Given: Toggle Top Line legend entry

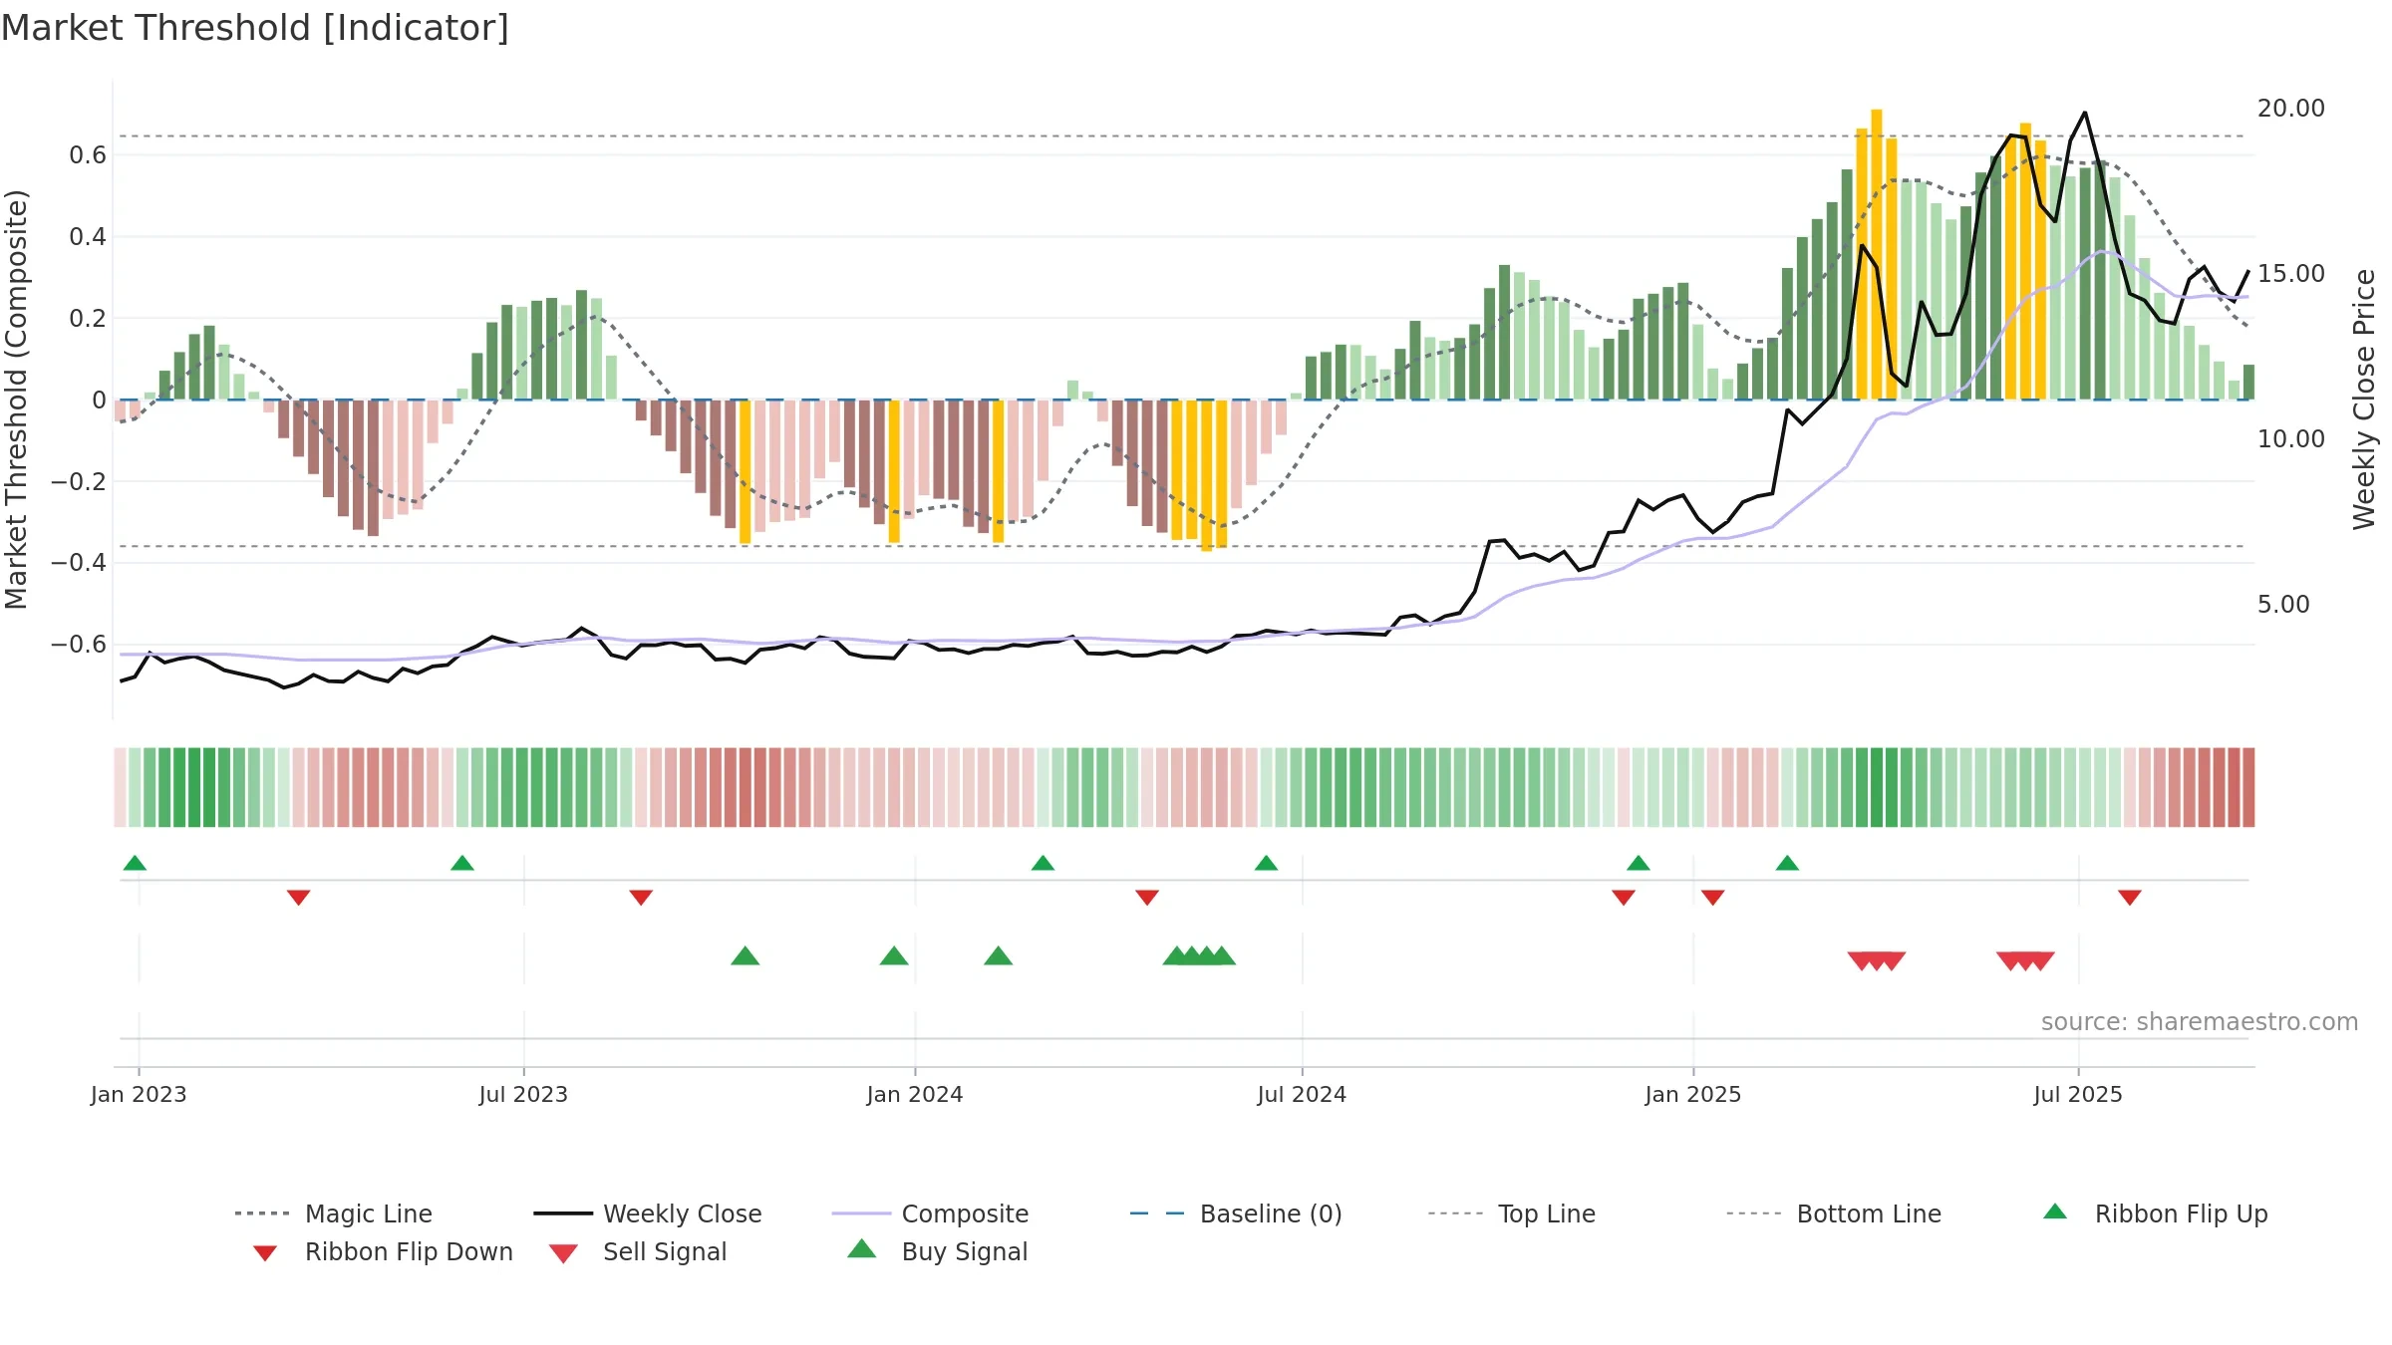Looking at the screenshot, I should tap(1511, 1213).
